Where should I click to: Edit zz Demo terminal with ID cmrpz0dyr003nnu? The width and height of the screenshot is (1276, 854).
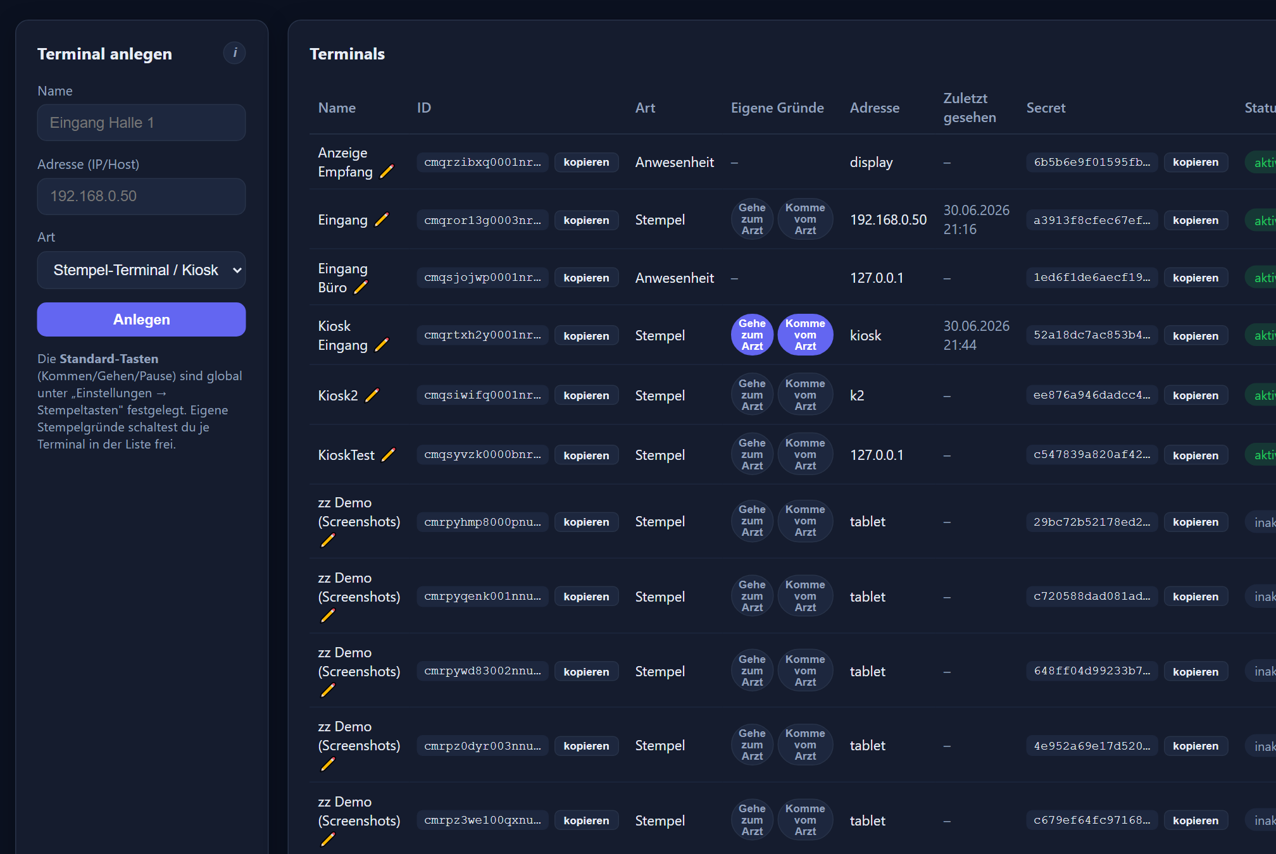(328, 764)
